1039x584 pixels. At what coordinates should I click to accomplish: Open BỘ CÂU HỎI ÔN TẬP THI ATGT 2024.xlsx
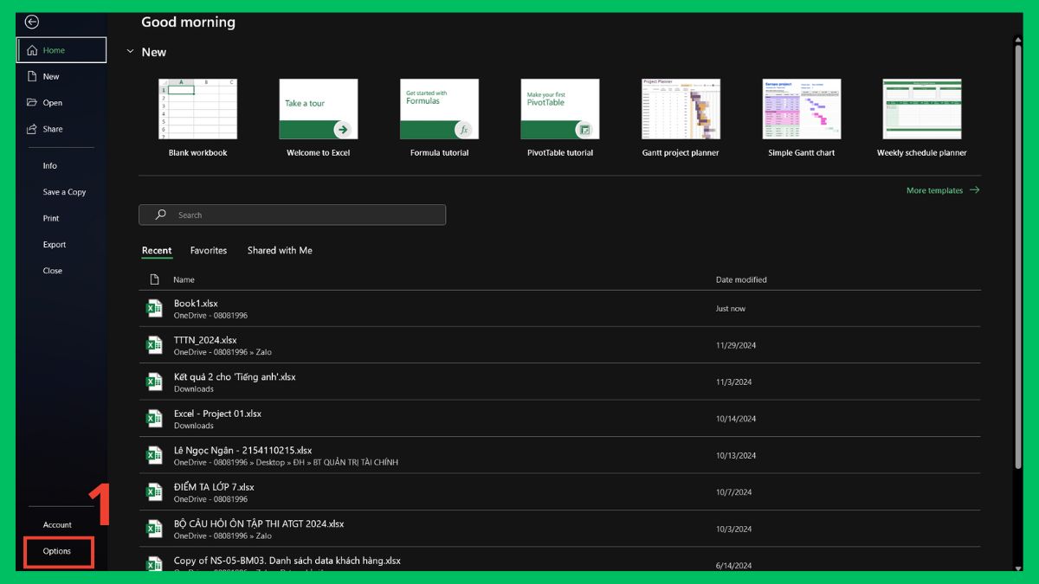tap(560, 529)
